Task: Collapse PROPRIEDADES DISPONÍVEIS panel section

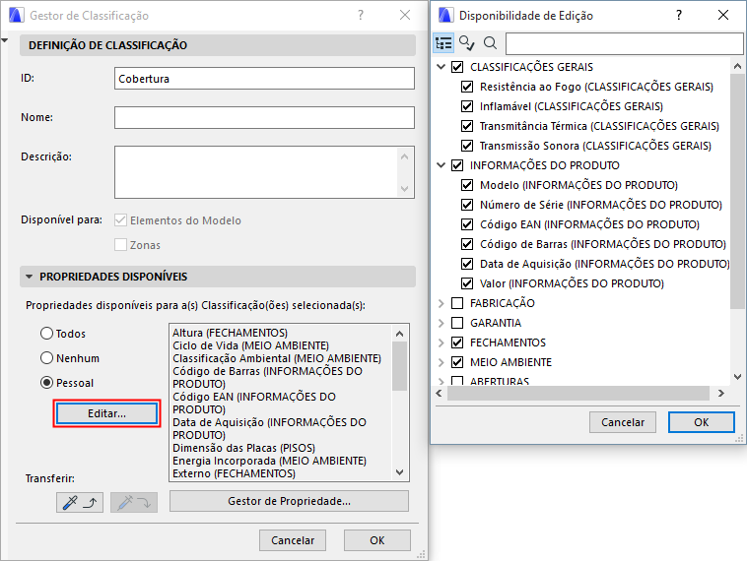Action: pyautogui.click(x=29, y=277)
